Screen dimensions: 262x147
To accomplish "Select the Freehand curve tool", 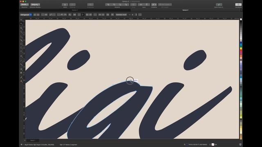I will pyautogui.click(x=21, y=36).
